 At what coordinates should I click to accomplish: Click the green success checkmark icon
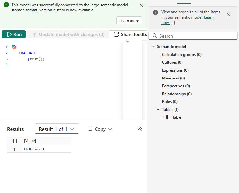tap(6, 5)
